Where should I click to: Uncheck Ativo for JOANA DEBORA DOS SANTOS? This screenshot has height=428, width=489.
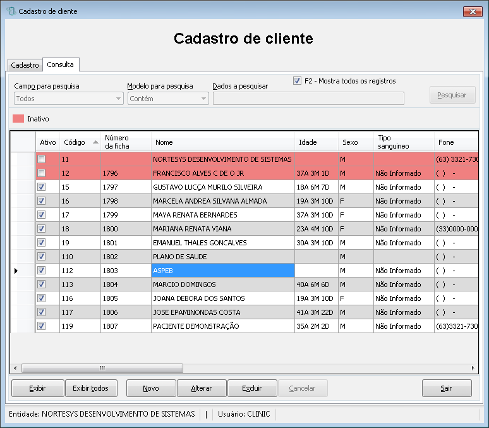point(42,298)
